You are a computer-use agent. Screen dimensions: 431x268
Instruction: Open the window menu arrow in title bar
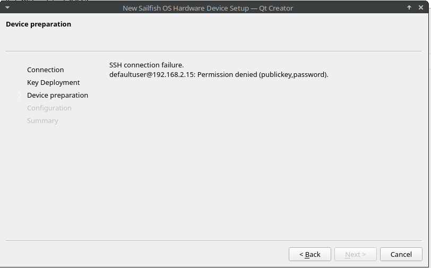(x=7, y=7)
